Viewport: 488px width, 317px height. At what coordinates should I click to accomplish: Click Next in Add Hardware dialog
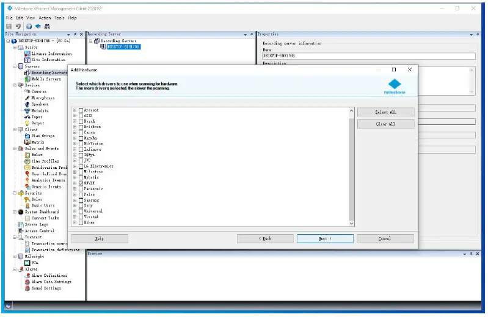pyautogui.click(x=325, y=239)
